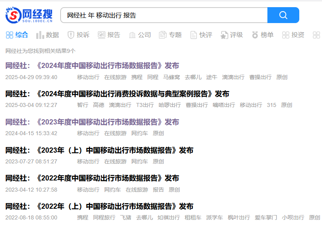Focus the search input field
322x227 pixels.
tap(164, 15)
